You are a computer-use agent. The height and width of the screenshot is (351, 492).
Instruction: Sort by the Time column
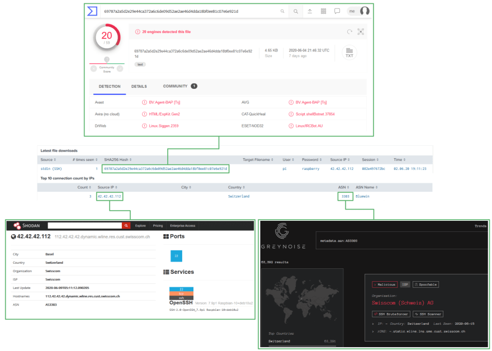click(400, 160)
